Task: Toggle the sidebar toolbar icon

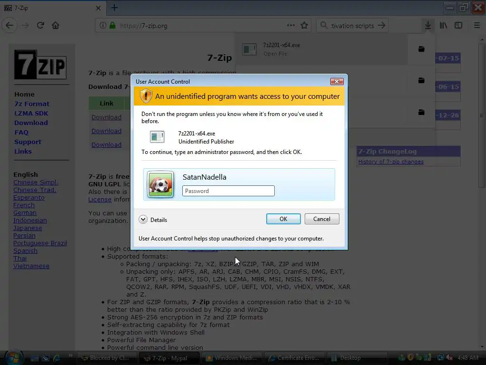Action: [x=458, y=26]
